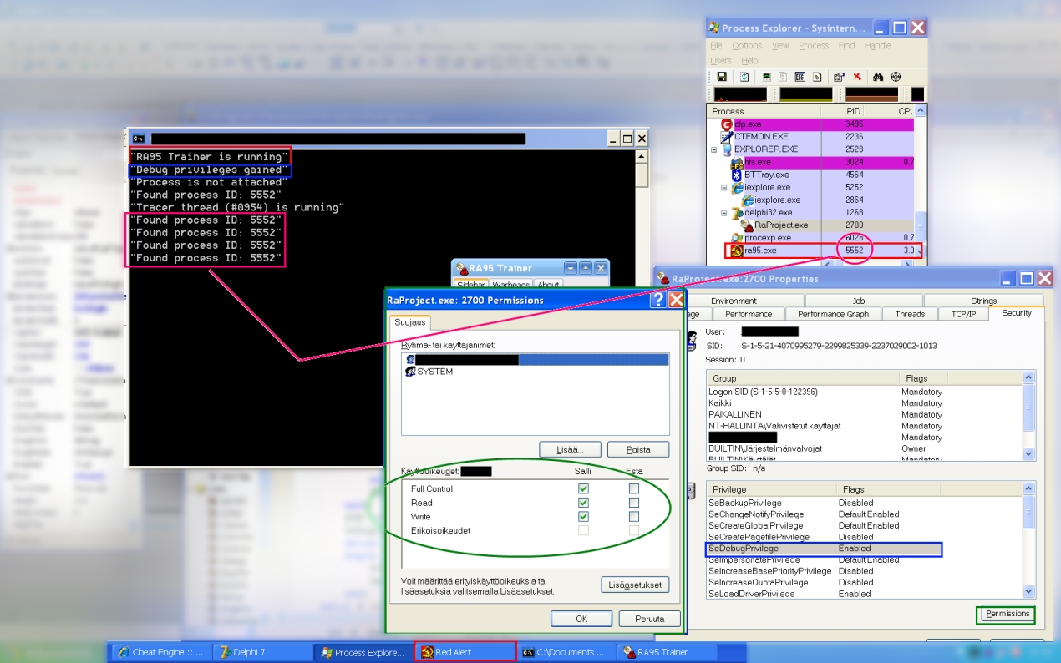Click the red X Kill Process icon

[x=857, y=77]
